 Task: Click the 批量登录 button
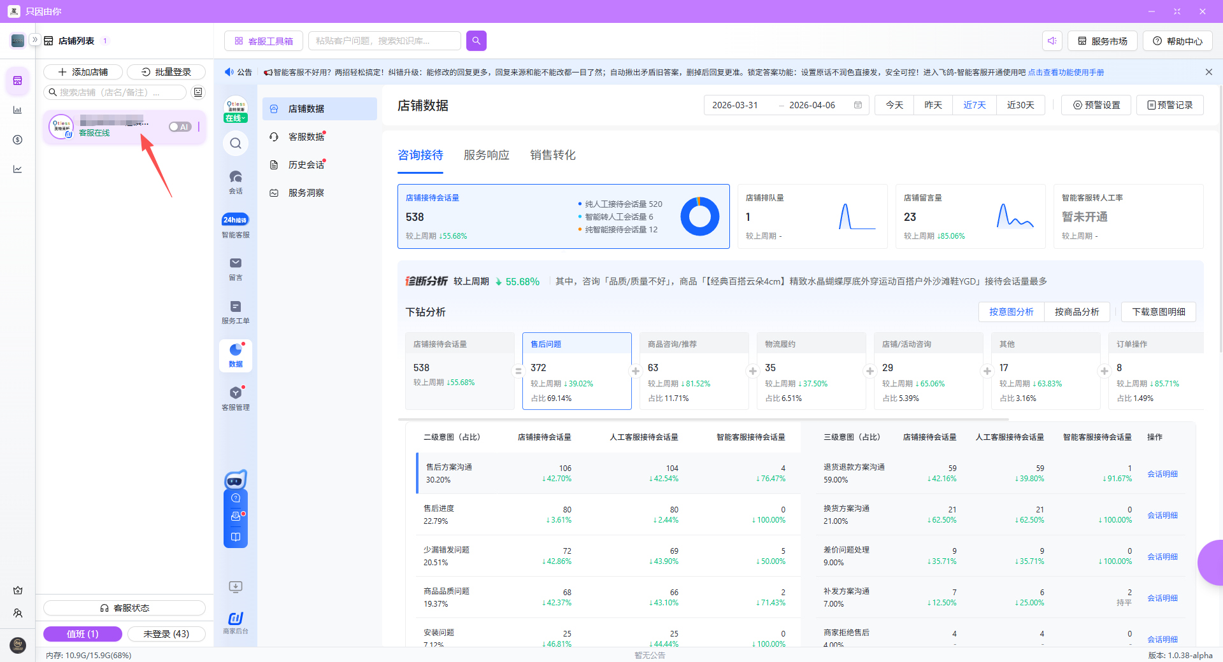coord(166,72)
